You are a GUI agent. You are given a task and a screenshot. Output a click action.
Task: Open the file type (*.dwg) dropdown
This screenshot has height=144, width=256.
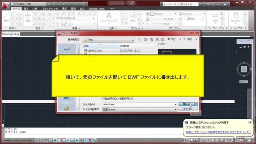pyautogui.click(x=140, y=109)
